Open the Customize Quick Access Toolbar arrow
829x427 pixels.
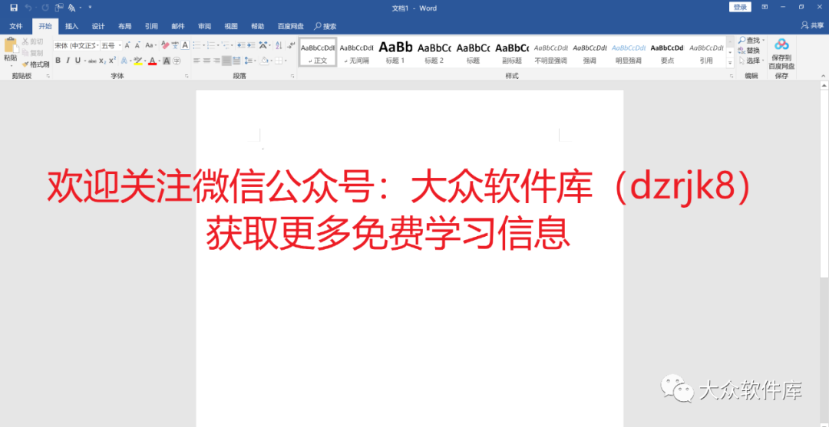[x=90, y=8]
